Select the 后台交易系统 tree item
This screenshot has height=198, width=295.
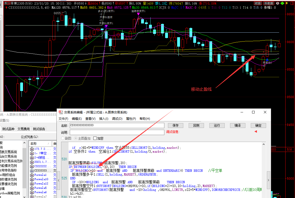pyautogui.click(x=8, y=156)
